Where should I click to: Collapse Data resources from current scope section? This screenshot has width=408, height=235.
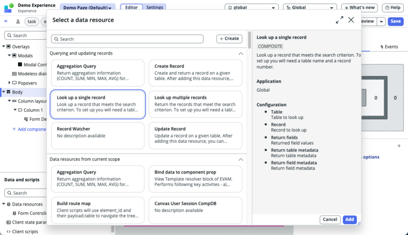point(241,159)
